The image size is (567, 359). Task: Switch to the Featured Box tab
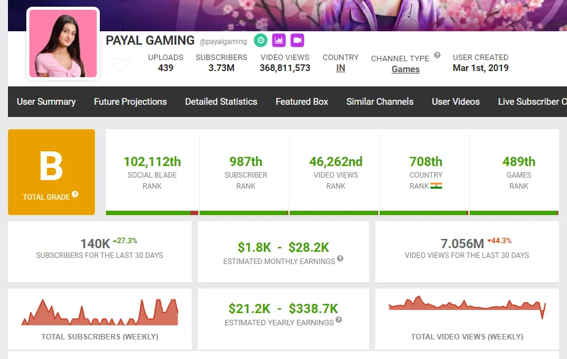pyautogui.click(x=302, y=102)
